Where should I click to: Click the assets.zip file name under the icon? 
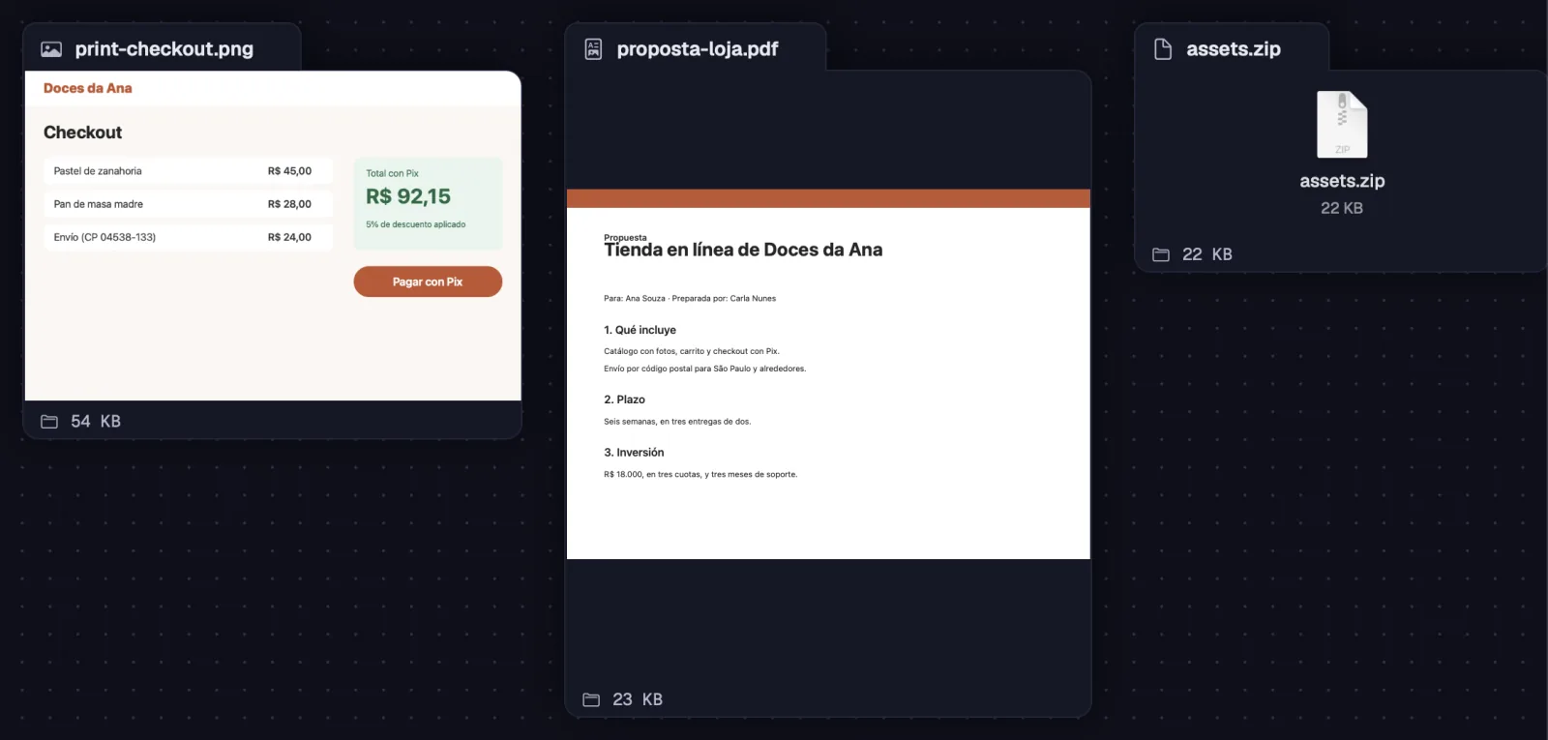pos(1342,181)
